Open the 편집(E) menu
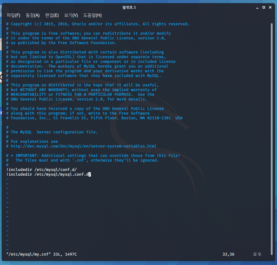The image size is (277, 265). click(52, 15)
